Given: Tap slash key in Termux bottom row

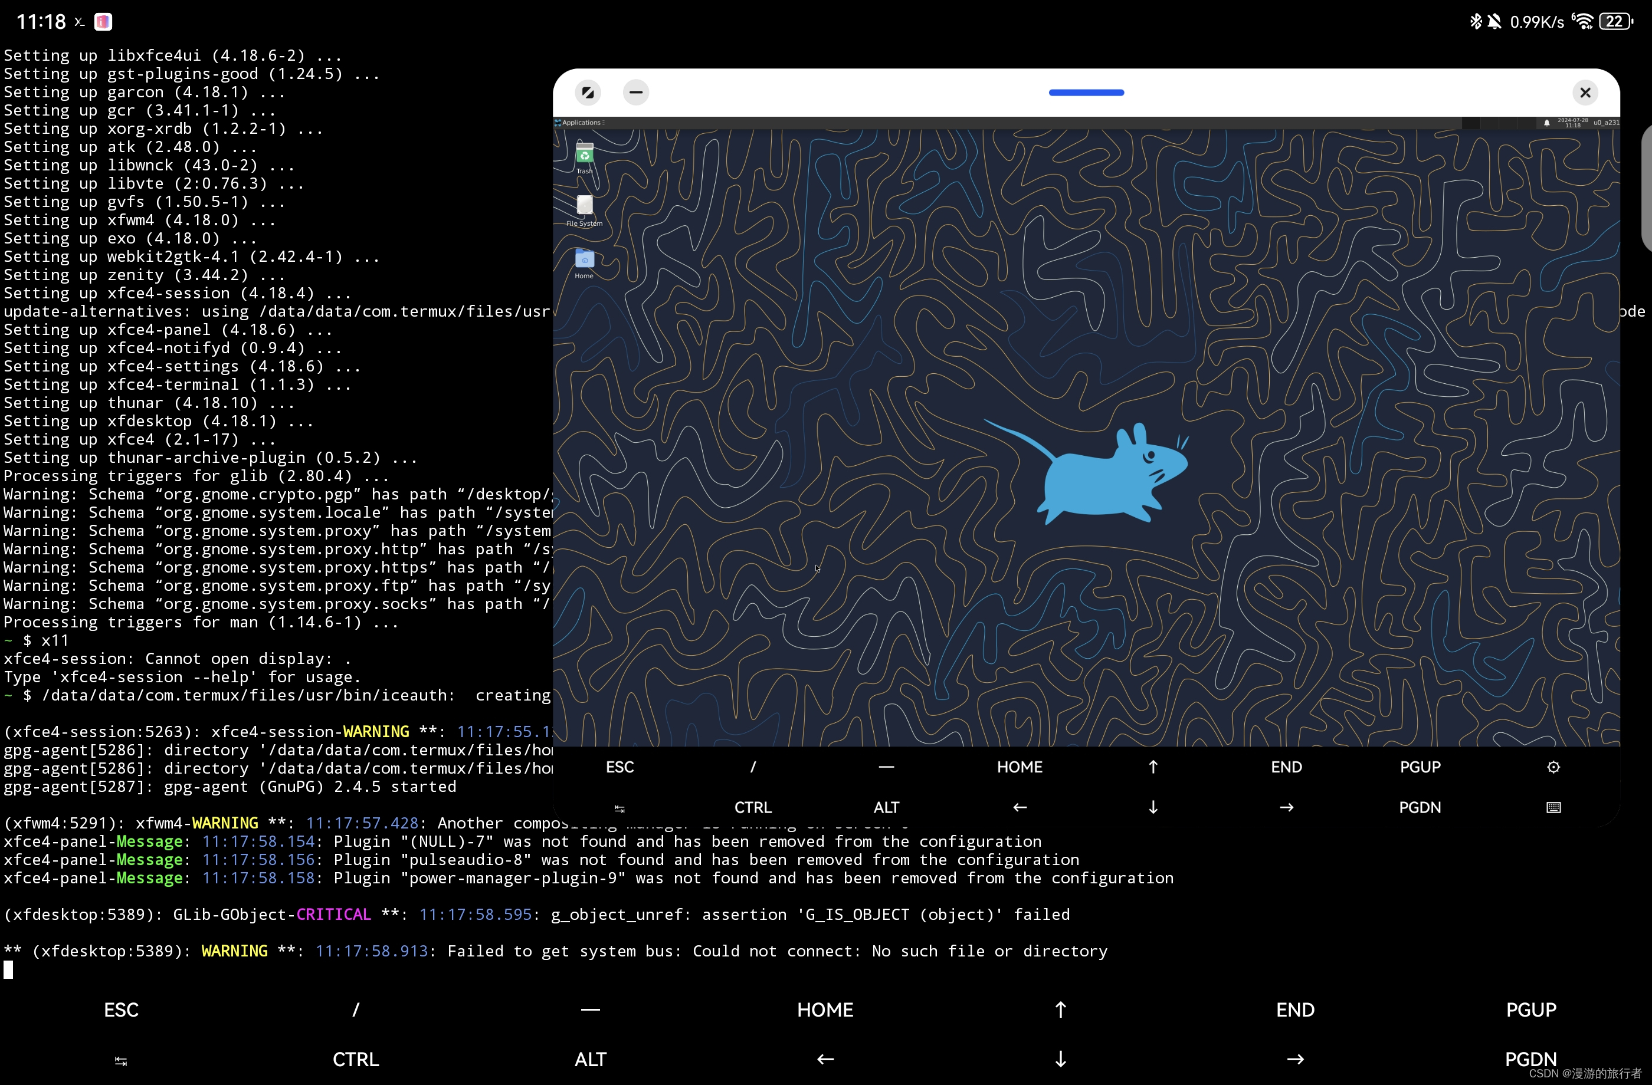Looking at the screenshot, I should coord(356,1010).
